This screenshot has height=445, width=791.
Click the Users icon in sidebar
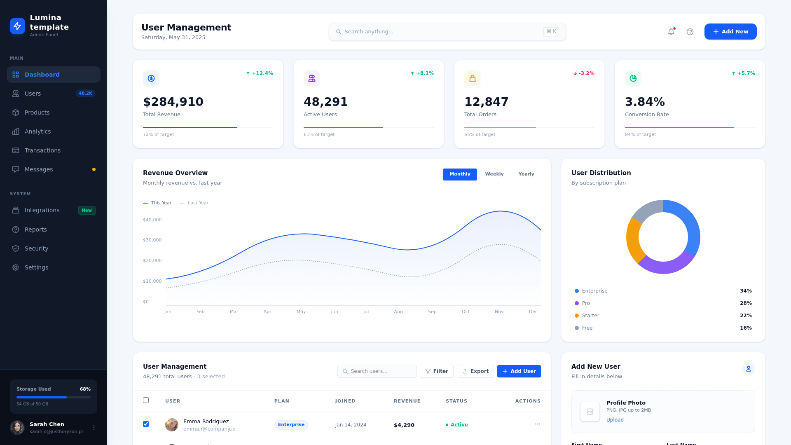pyautogui.click(x=16, y=94)
